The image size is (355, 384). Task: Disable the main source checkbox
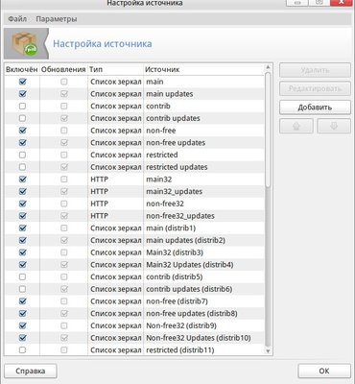click(x=22, y=82)
